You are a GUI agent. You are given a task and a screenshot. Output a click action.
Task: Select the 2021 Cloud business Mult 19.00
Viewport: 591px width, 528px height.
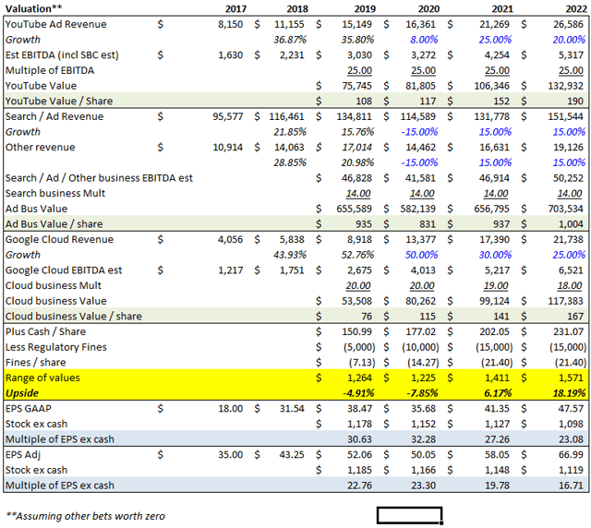point(496,285)
